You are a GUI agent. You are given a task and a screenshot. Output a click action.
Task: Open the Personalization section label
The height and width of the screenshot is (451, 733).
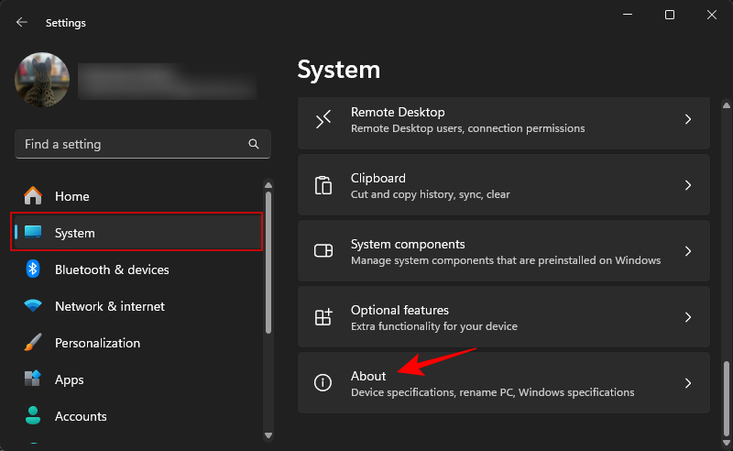(97, 343)
